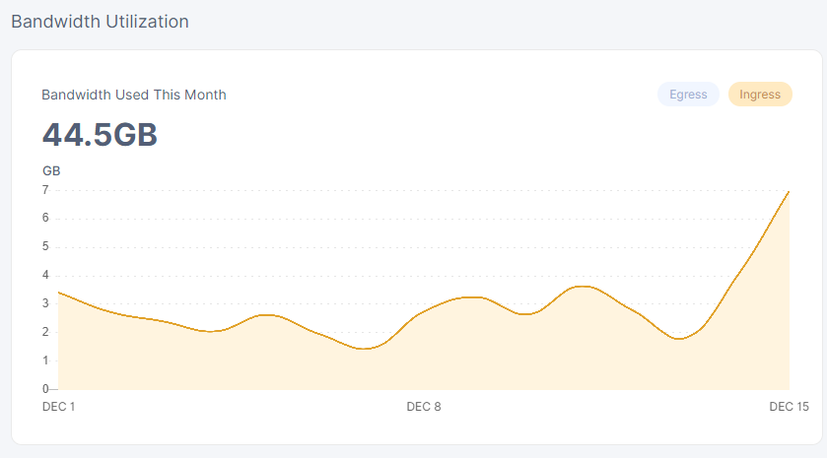Click the 4 tick on the y-axis
The width and height of the screenshot is (827, 458).
45,276
